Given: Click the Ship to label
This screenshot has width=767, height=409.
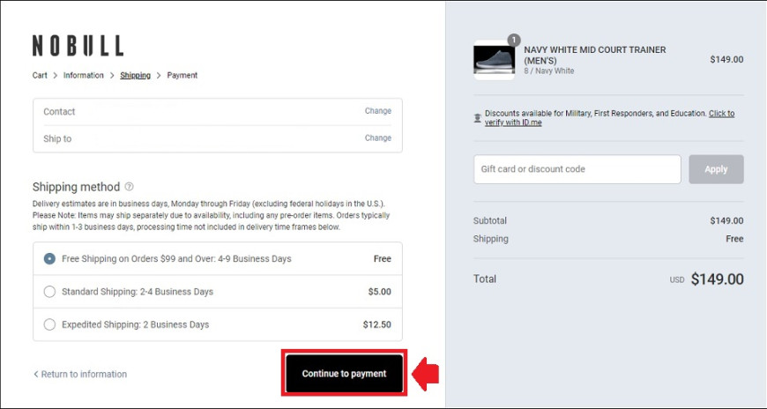Looking at the screenshot, I should [x=57, y=138].
